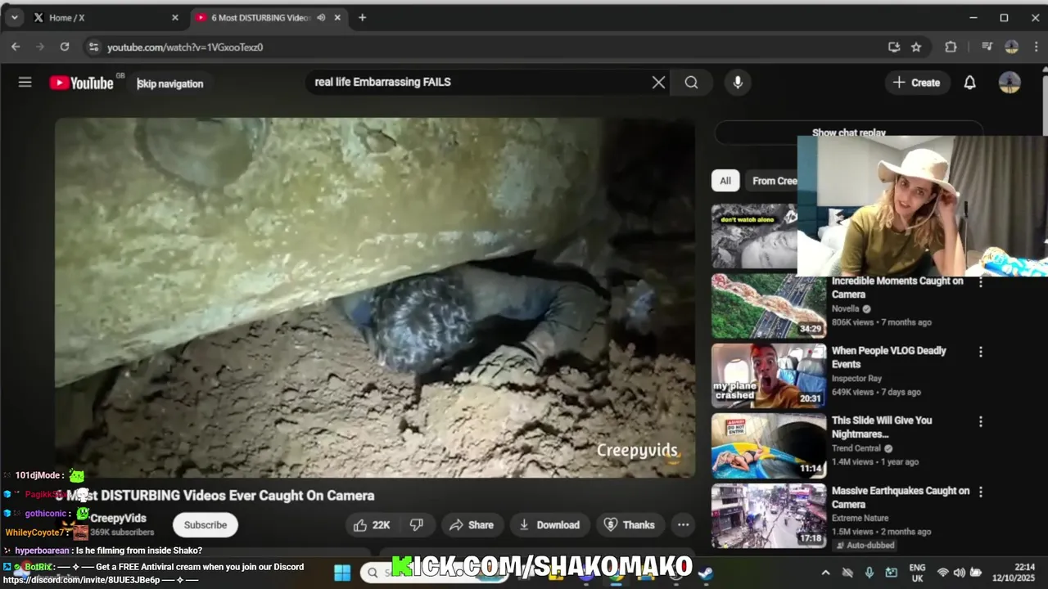Open the YouTube account avatar menu
The height and width of the screenshot is (589, 1048).
click(1010, 82)
